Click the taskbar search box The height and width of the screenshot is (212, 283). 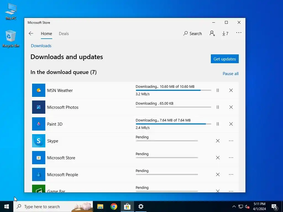pyautogui.click(x=53, y=206)
